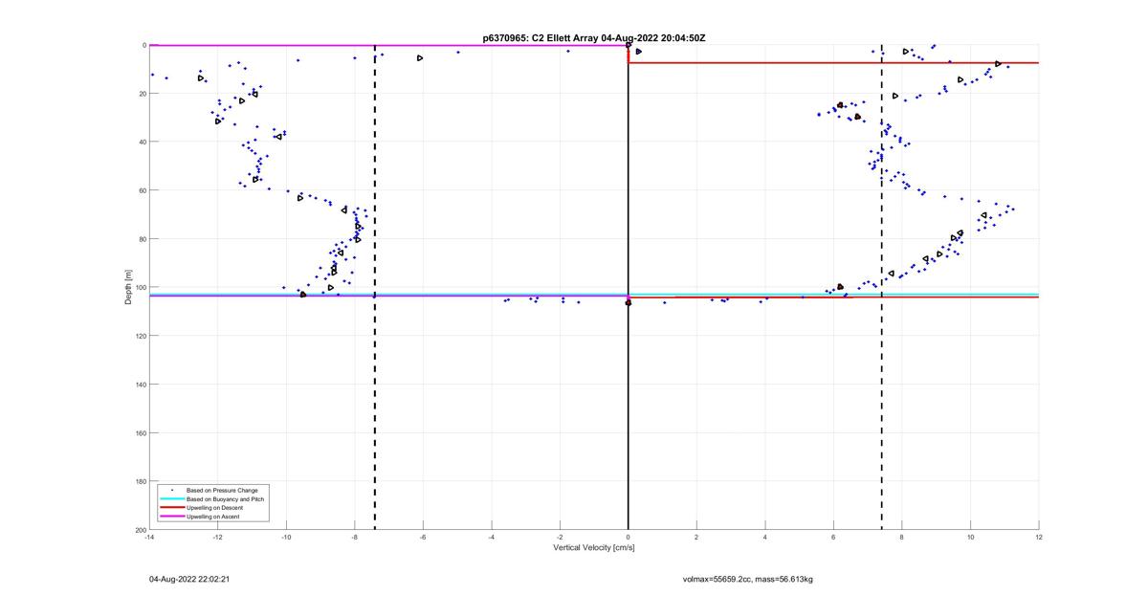This screenshot has height=595, width=1148.
Task: Click the x-axis tick label '8'
Action: click(902, 537)
